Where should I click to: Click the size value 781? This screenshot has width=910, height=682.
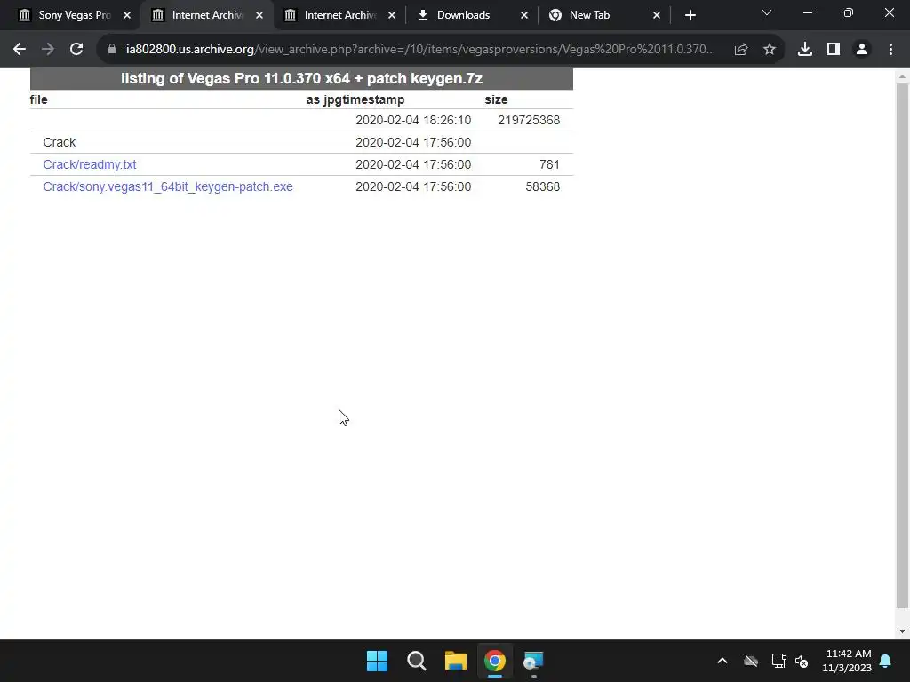(549, 164)
